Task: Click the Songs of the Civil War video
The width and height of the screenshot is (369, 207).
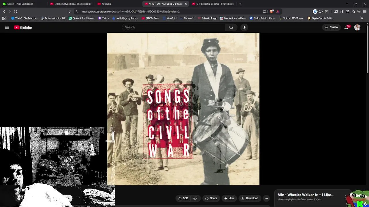Action: pyautogui.click(x=183, y=109)
